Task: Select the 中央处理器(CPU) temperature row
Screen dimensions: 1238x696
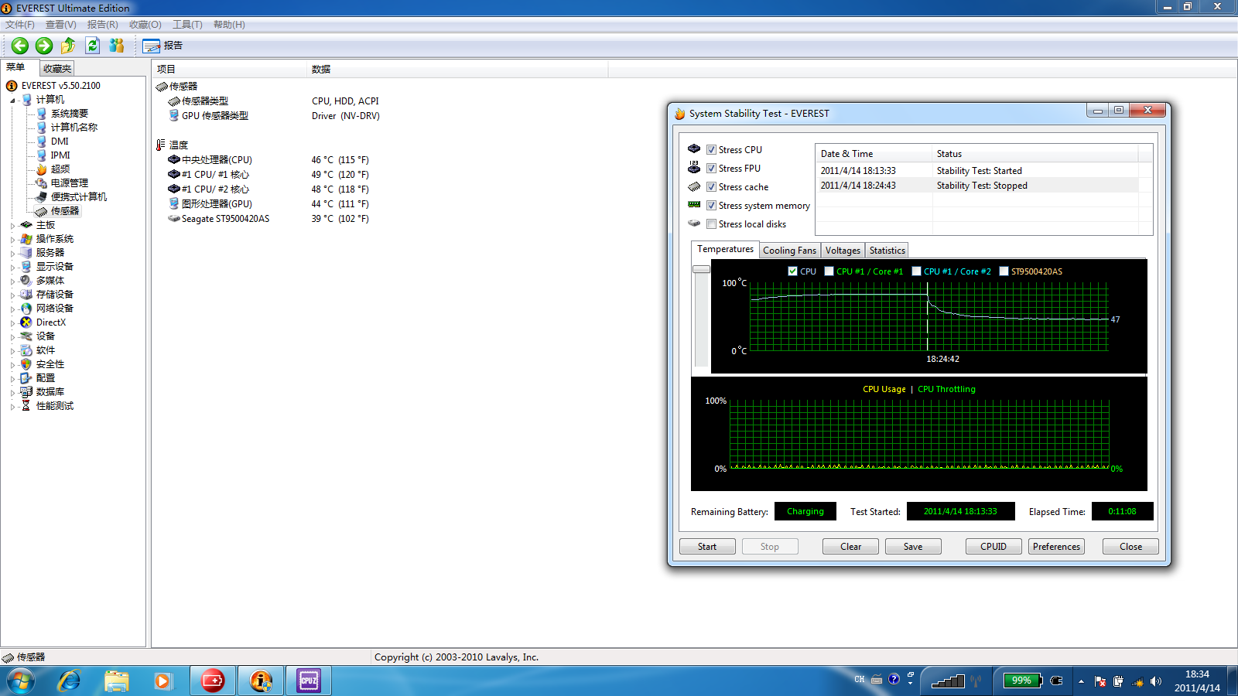Action: [x=268, y=160]
